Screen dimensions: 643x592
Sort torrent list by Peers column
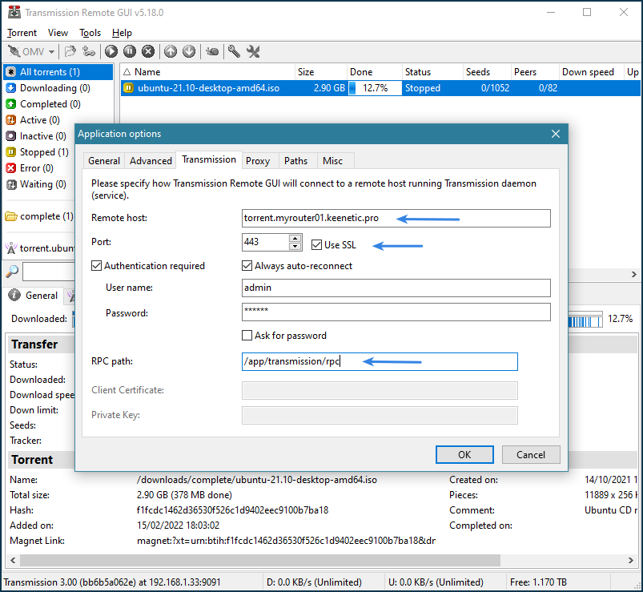click(535, 72)
